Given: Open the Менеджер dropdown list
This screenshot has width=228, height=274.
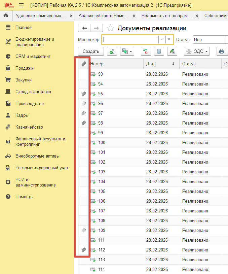Looking at the screenshot, I should pos(162,39).
